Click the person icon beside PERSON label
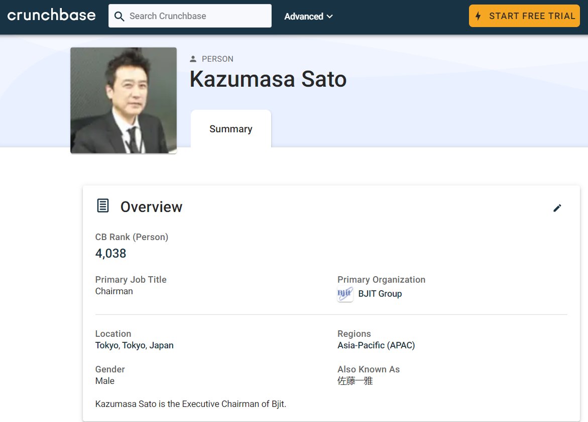 point(193,59)
